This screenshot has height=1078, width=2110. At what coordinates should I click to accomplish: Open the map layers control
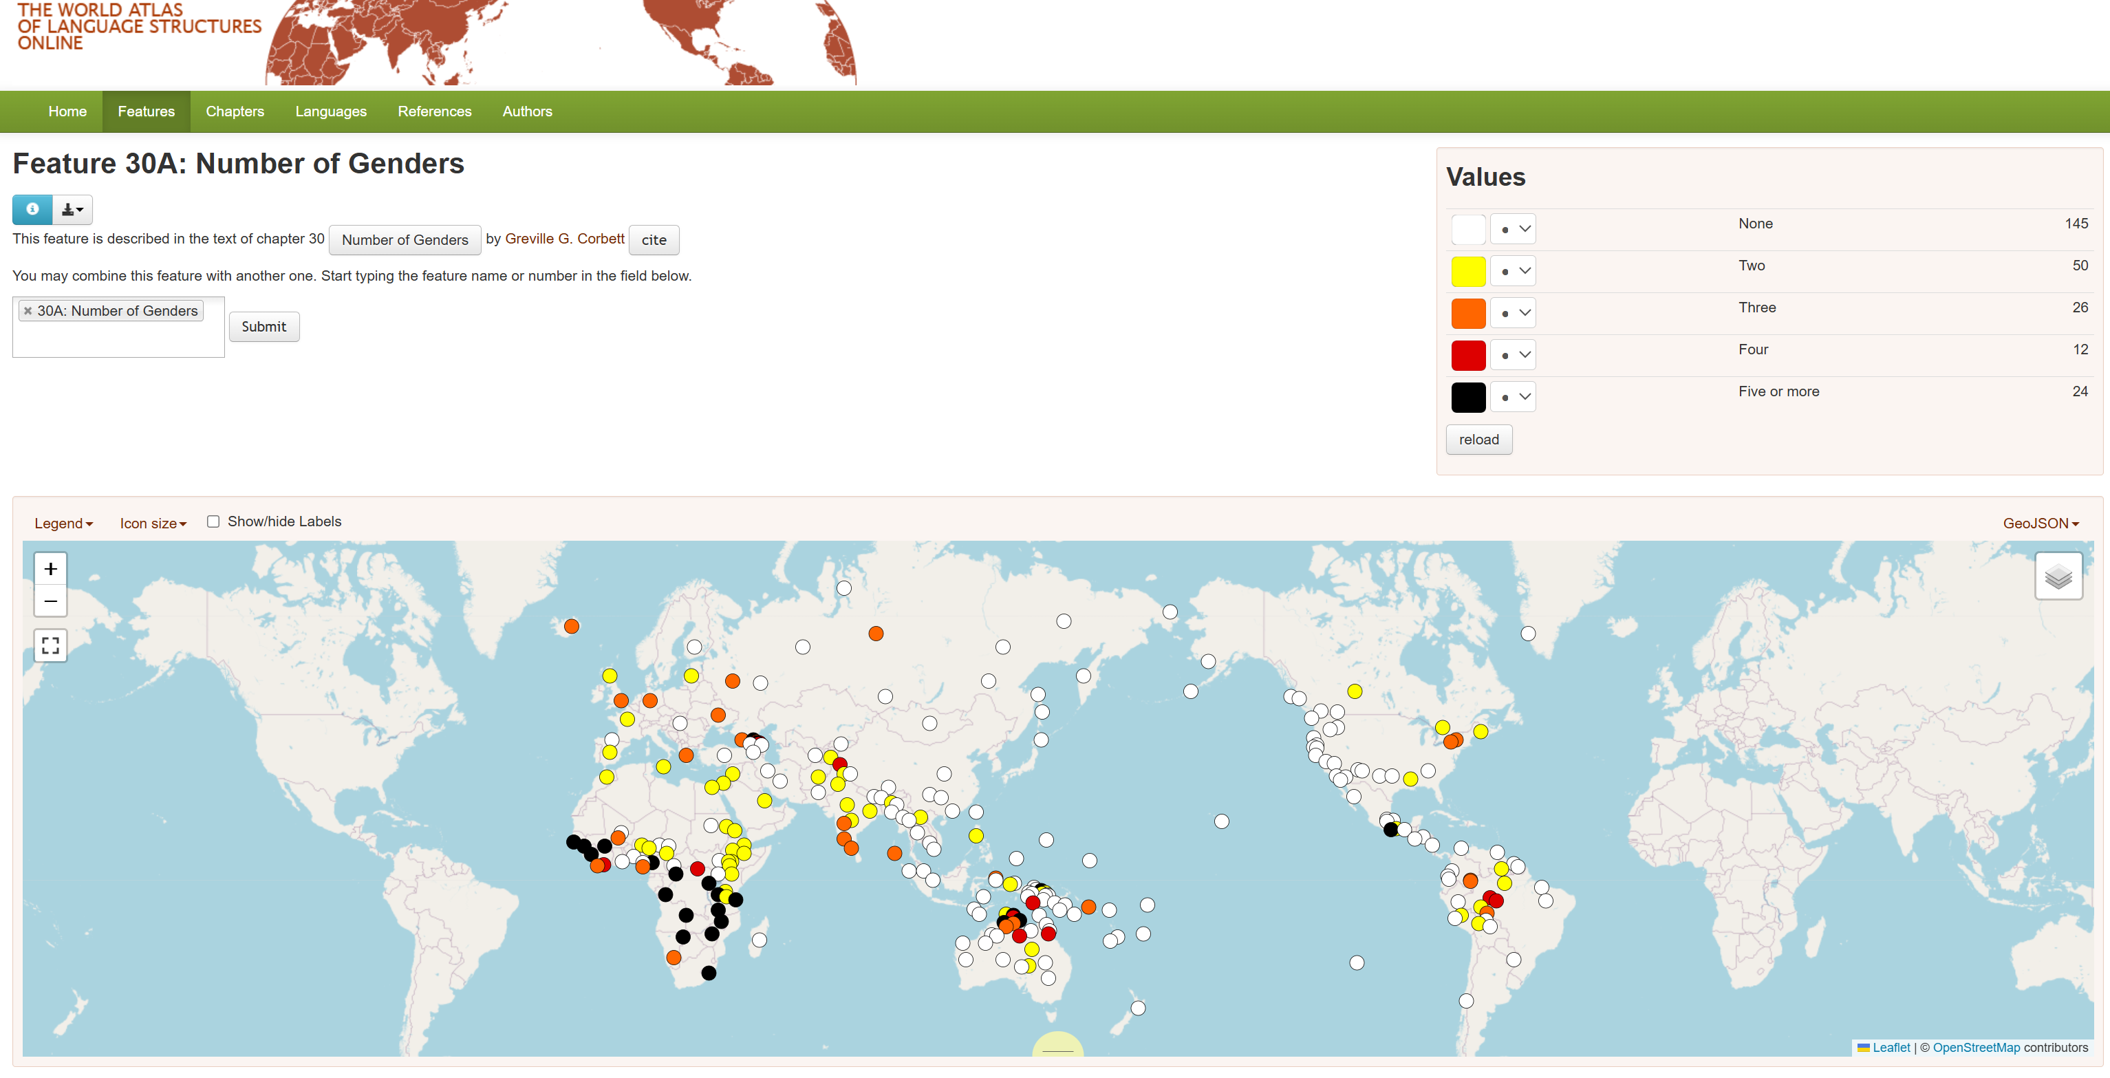[x=2058, y=576]
